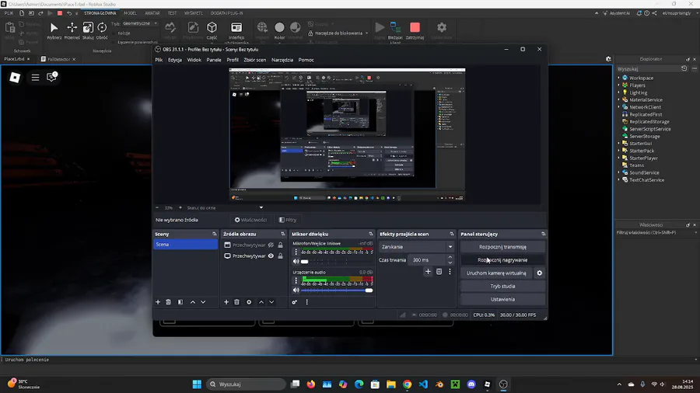Click Rozpocznij nagrywanie button
The width and height of the screenshot is (700, 393).
tap(502, 259)
